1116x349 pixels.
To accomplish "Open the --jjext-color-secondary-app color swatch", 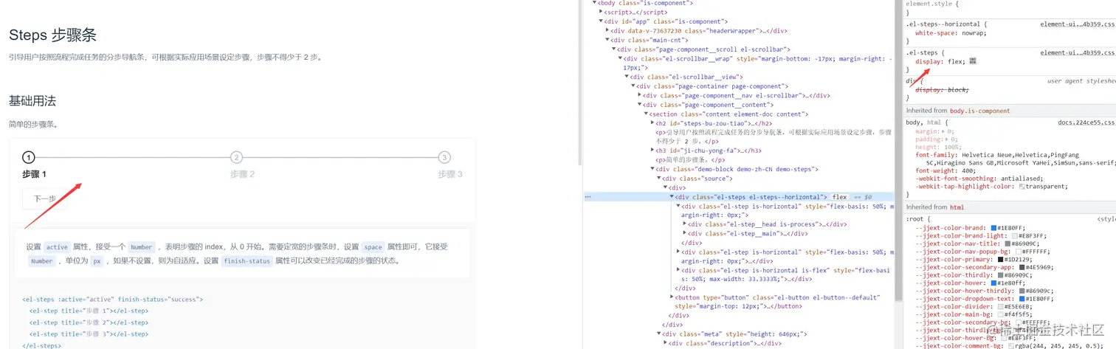I will tap(1022, 267).
